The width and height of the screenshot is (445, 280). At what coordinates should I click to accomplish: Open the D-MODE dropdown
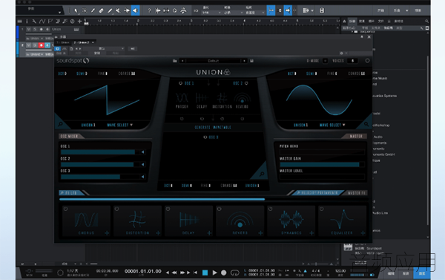[x=326, y=61]
